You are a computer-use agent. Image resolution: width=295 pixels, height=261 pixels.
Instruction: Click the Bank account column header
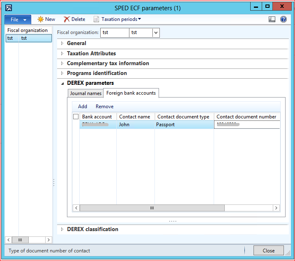tap(98, 117)
